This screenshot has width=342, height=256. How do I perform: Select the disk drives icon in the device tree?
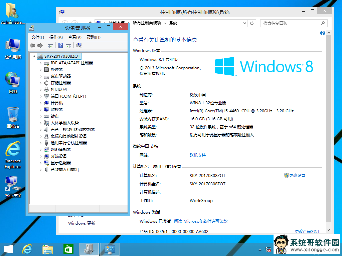pos(46,77)
